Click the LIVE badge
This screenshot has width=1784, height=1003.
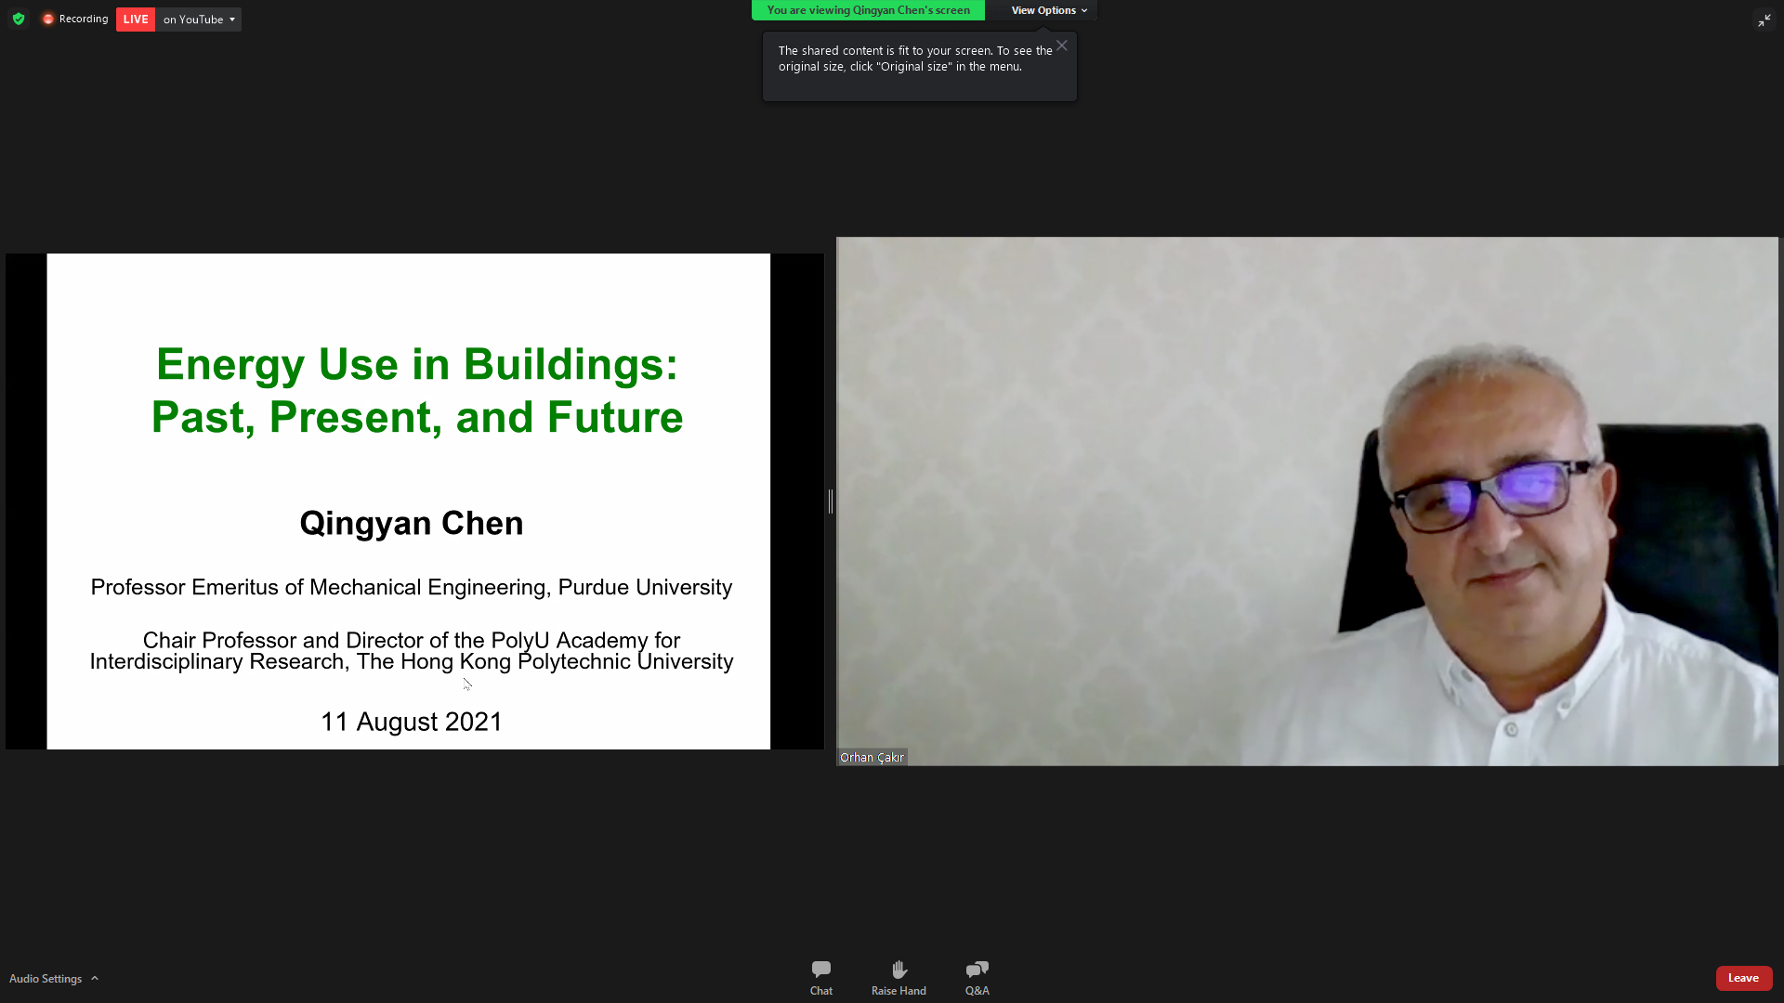pyautogui.click(x=136, y=20)
